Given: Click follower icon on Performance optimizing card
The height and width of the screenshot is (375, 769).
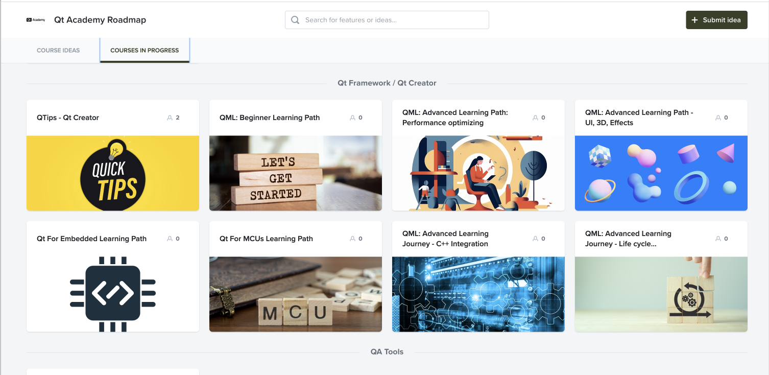Looking at the screenshot, I should click(535, 118).
